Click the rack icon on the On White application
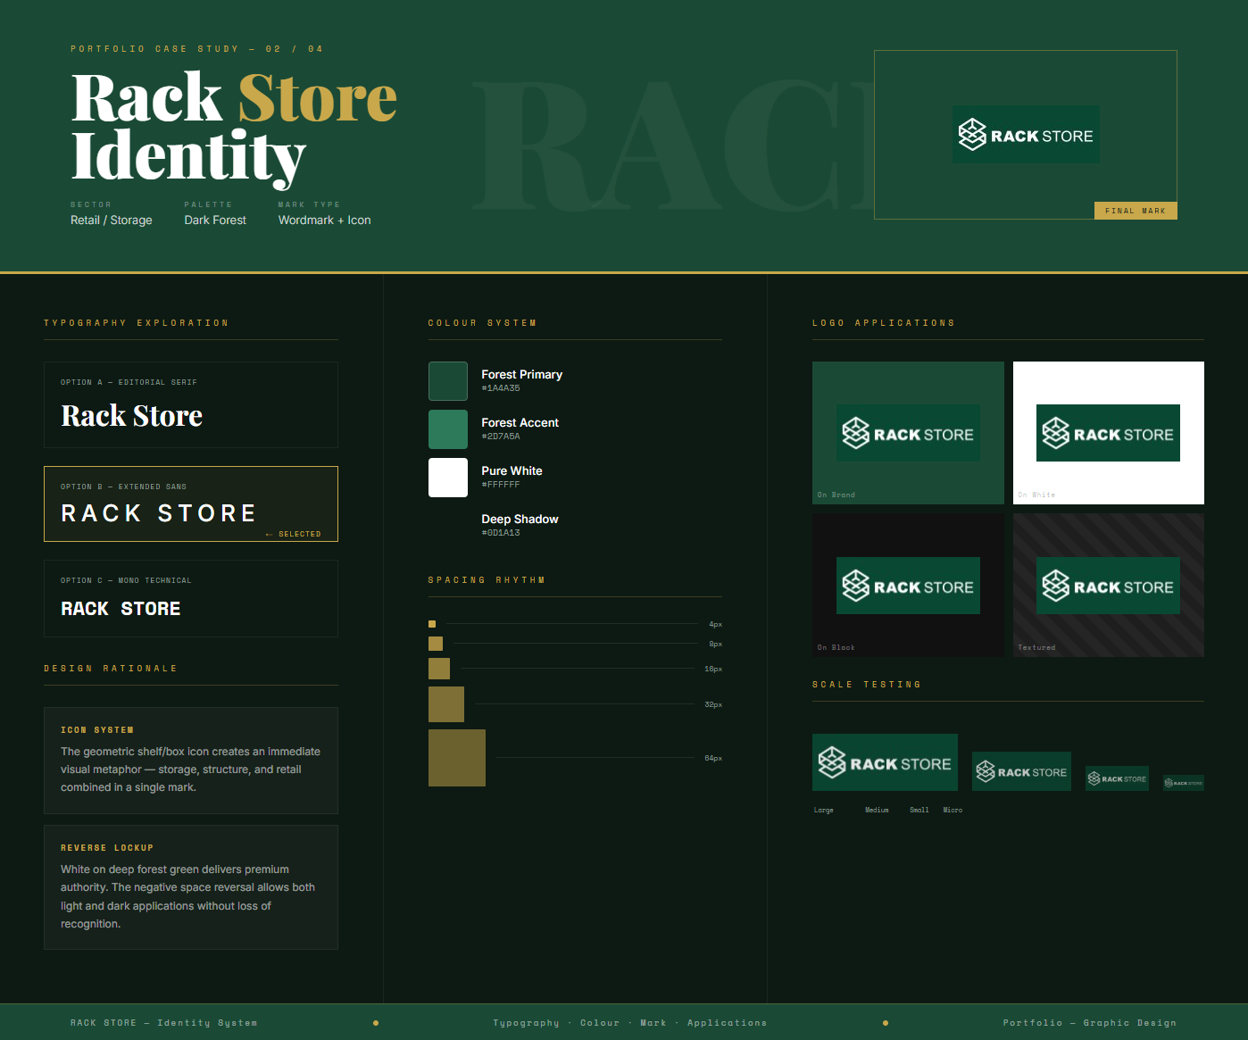Image resolution: width=1248 pixels, height=1040 pixels. click(x=1055, y=433)
